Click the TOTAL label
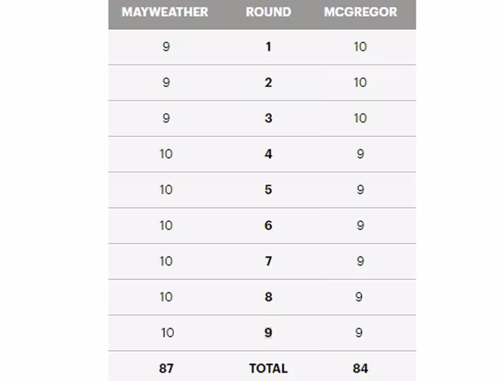 tap(269, 368)
